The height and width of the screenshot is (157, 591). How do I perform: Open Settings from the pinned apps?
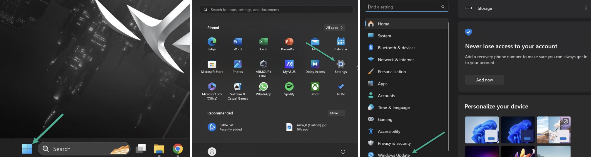click(341, 66)
